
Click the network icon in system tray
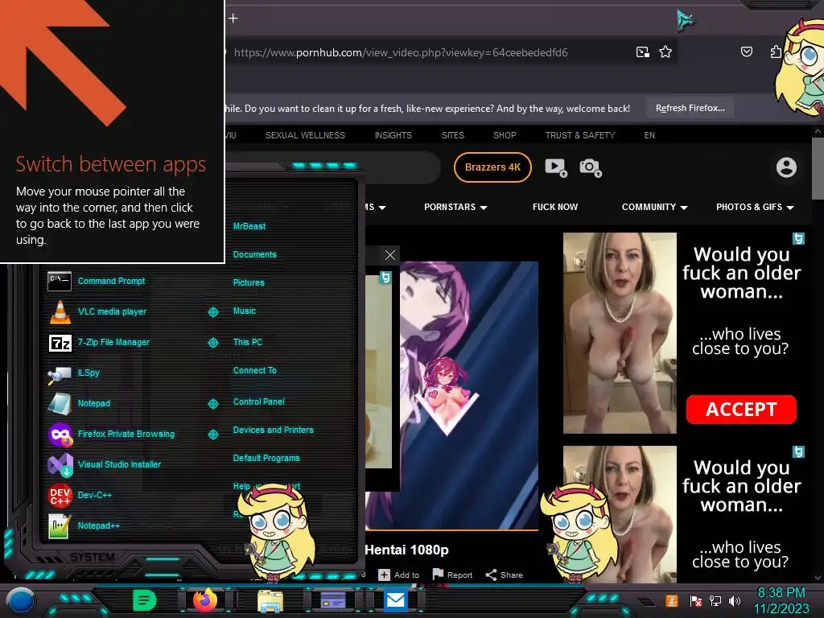click(x=715, y=600)
